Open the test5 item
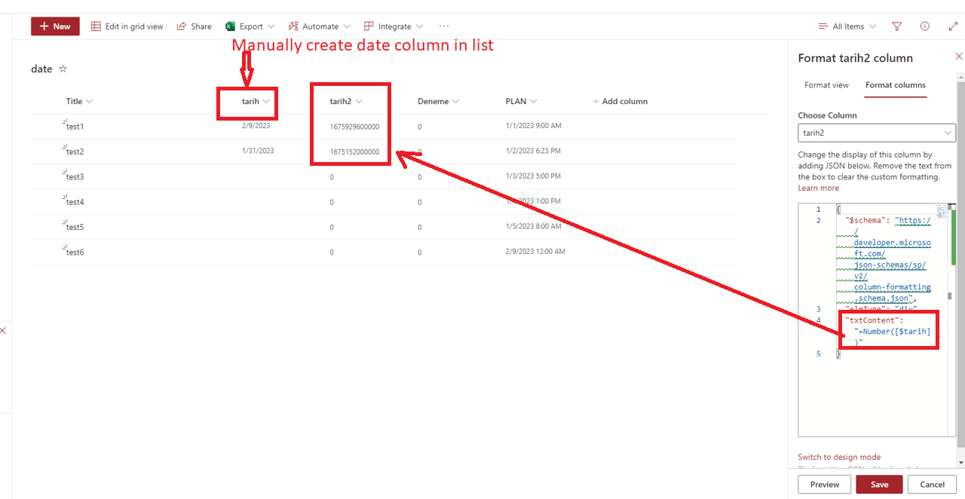Image resolution: width=965 pixels, height=499 pixels. click(x=75, y=227)
